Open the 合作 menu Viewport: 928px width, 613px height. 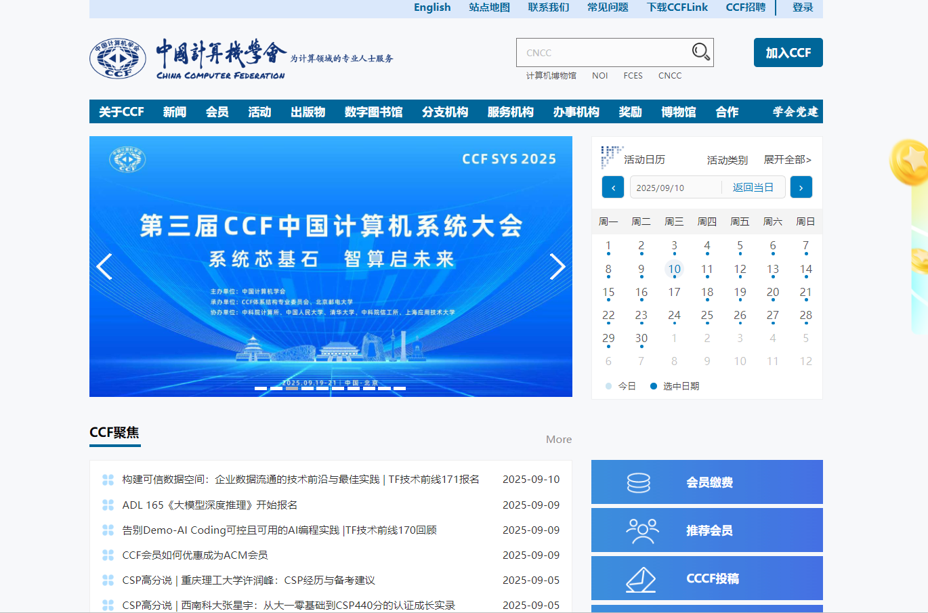(x=727, y=112)
